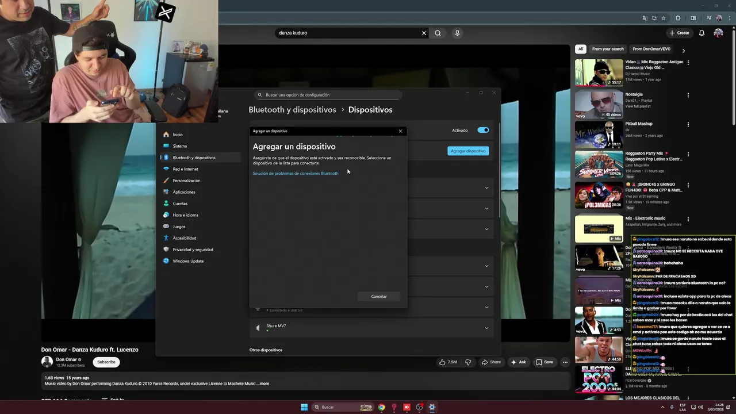736x414 pixels.
Task: Close the Agregar un dispositivo dialog
Action: pyautogui.click(x=400, y=131)
